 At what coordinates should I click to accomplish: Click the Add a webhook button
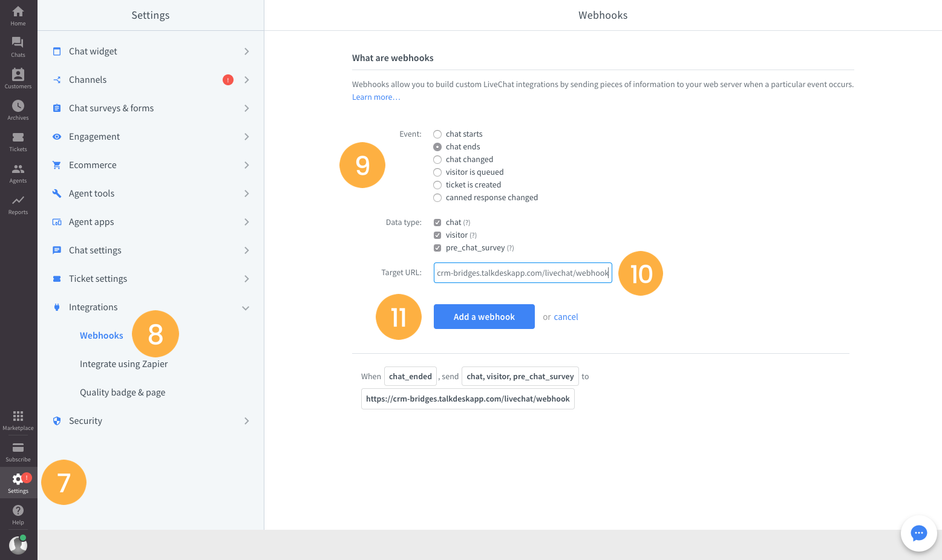pos(484,317)
